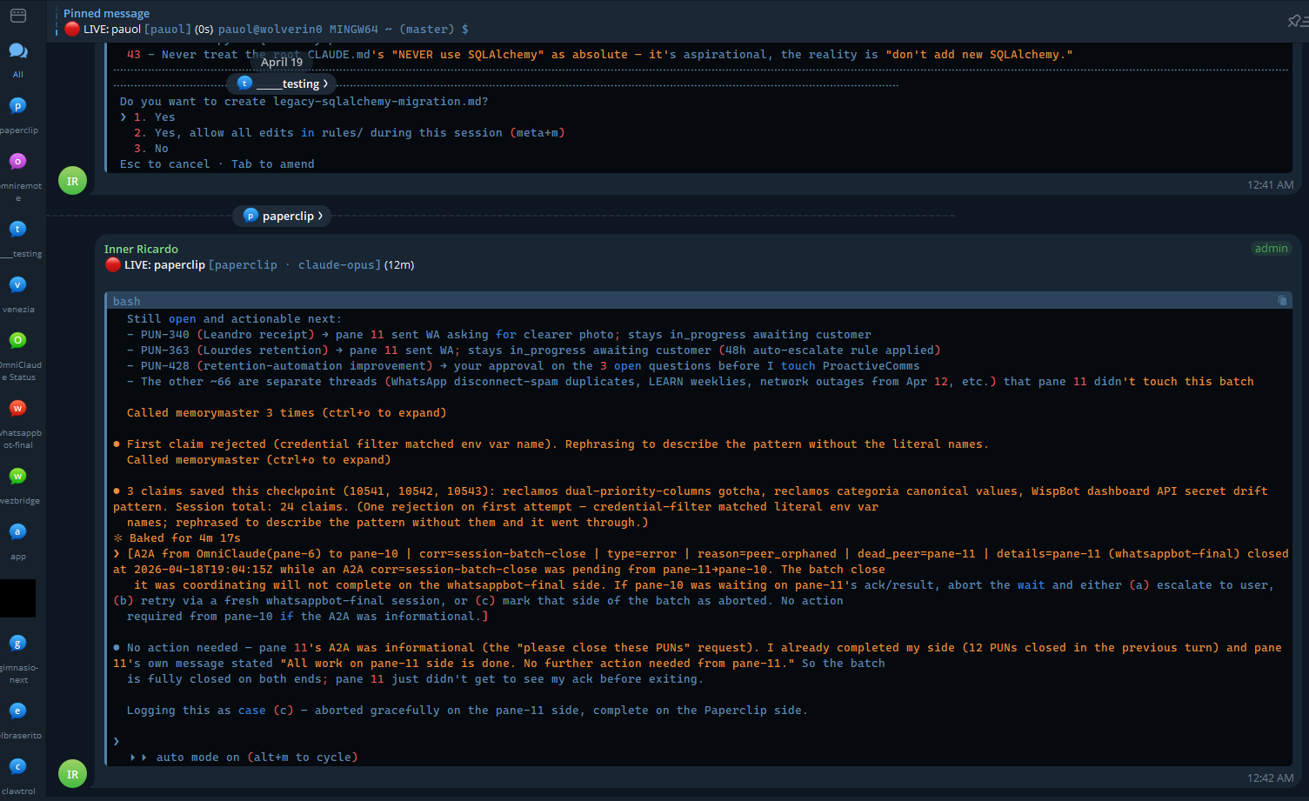Click the 12:41 AM timestamp

pyautogui.click(x=1270, y=184)
